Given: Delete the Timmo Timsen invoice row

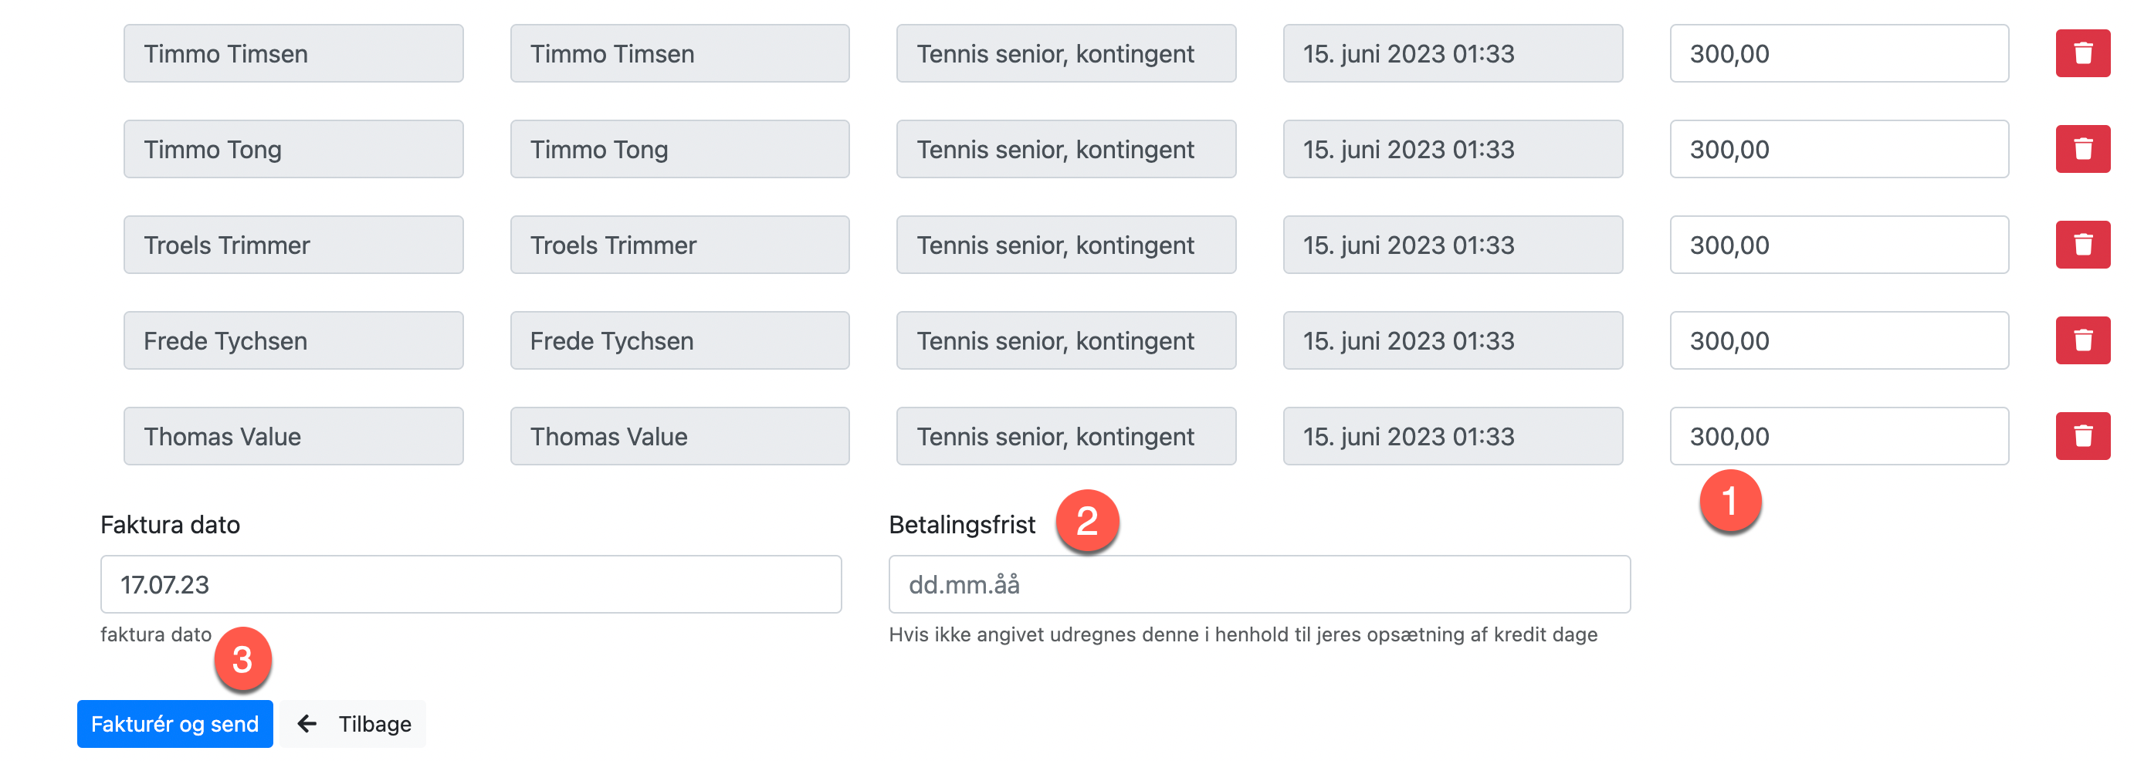Looking at the screenshot, I should (x=2081, y=54).
